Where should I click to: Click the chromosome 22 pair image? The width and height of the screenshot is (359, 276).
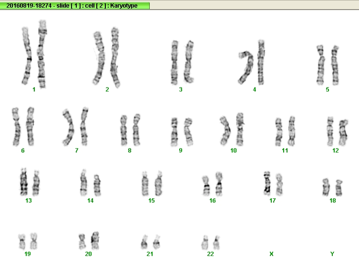click(x=211, y=242)
